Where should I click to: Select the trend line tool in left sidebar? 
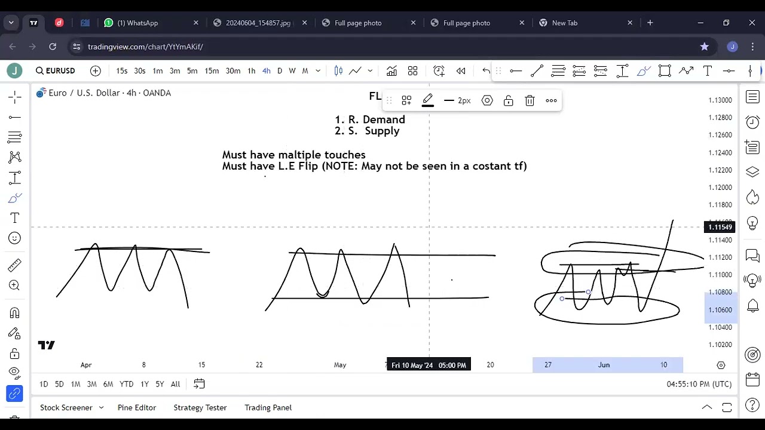pyautogui.click(x=15, y=118)
